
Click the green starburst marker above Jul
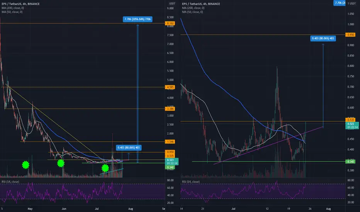(105, 168)
